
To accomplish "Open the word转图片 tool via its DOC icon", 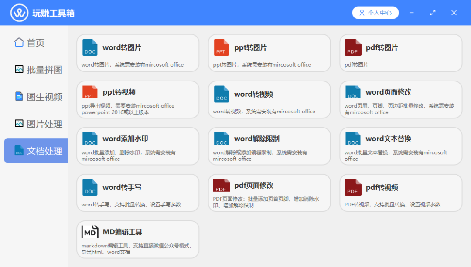I will (90, 48).
